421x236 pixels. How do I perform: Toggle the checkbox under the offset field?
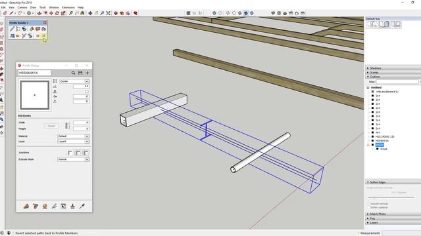(x=87, y=92)
